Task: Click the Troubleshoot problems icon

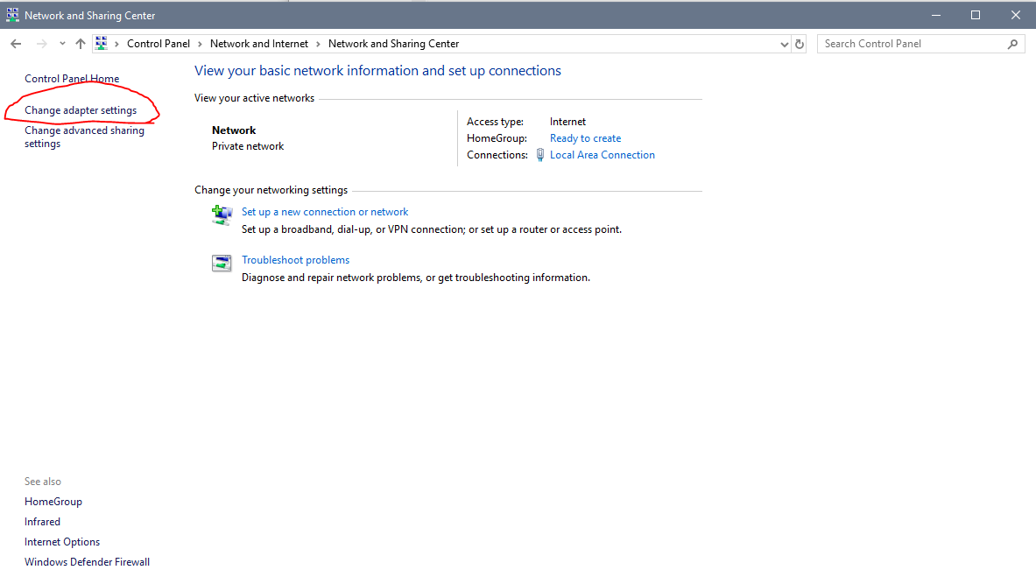Action: click(x=222, y=263)
